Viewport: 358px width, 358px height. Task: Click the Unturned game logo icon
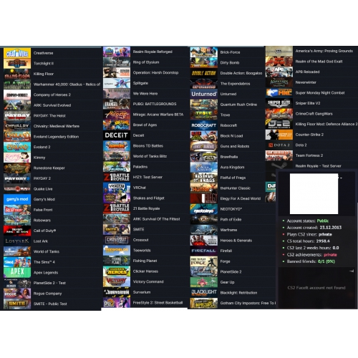click(204, 94)
